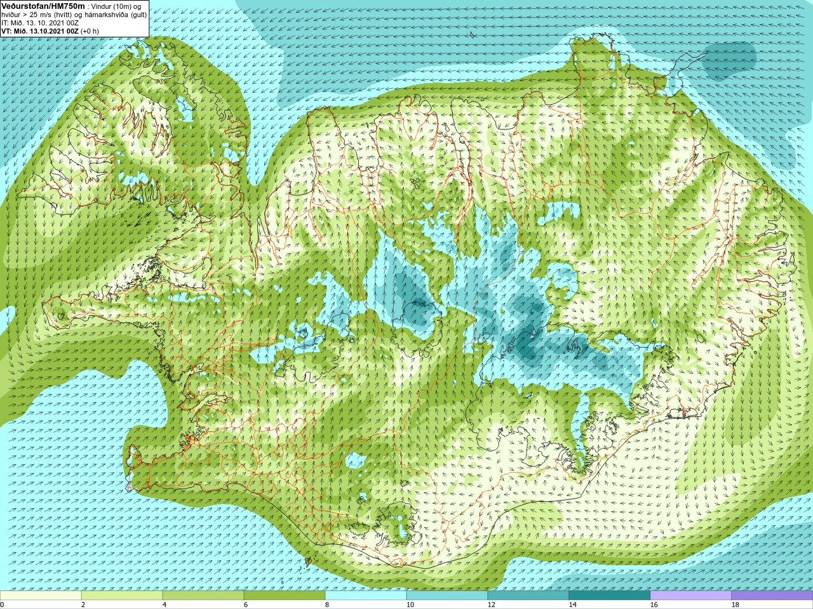Select the dark teal 14–16 legend swatch
The width and height of the screenshot is (813, 609).
pos(610,596)
